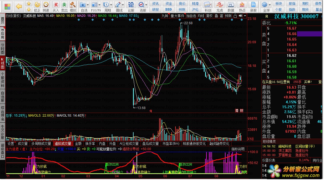Viewport: 324px width, 180px height.
Task: Click the yellow back arrow icon
Action: click(19, 7)
